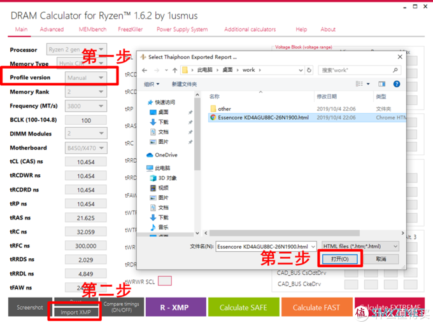Switch to the Power Supply System tab
This screenshot has width=433, height=325.
pyautogui.click(x=182, y=29)
